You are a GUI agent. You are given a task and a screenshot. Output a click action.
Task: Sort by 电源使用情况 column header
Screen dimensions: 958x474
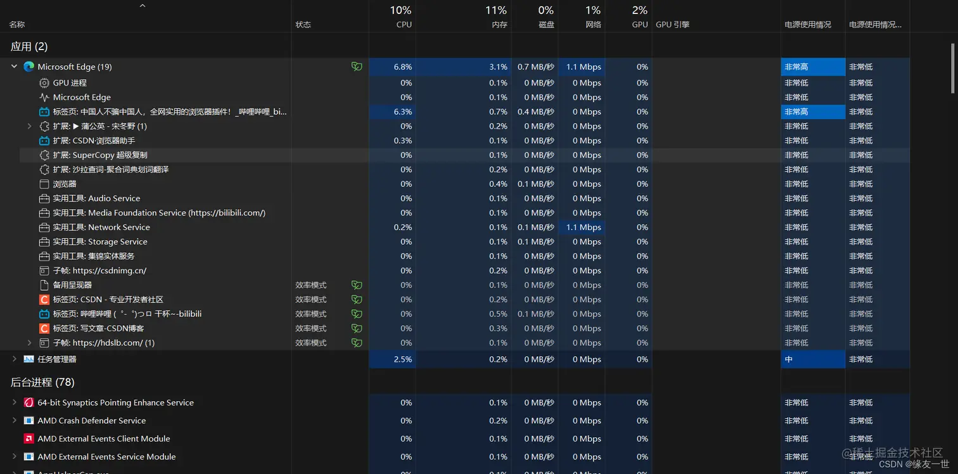click(808, 25)
